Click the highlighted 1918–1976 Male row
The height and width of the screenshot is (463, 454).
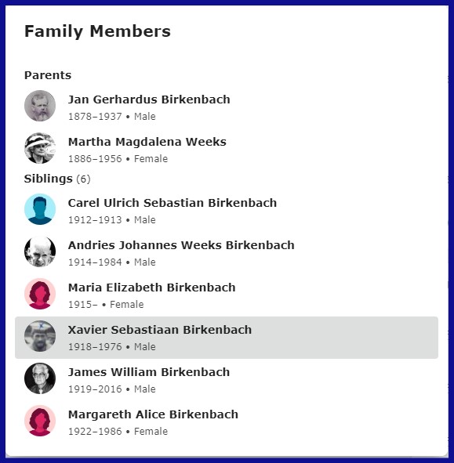[227, 338]
